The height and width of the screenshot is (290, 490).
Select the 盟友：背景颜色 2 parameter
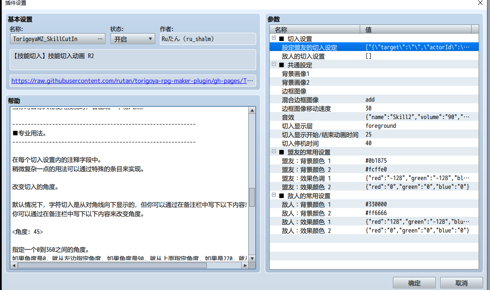tap(374, 169)
